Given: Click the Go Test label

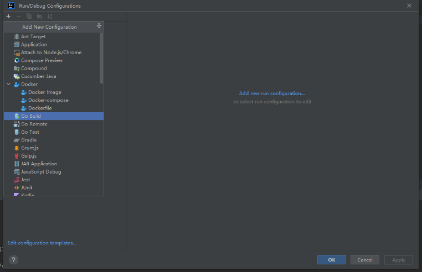Looking at the screenshot, I should click(30, 132).
